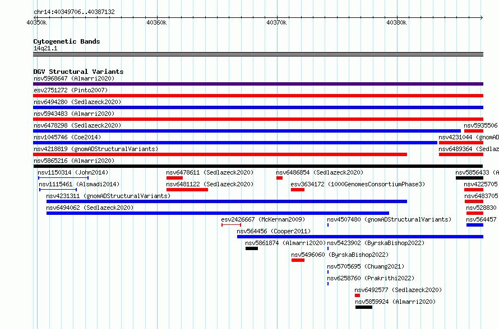Viewport: 499px width, 329px height.
Task: Click the small blue mark under nsv4507480
Action: pos(328,225)
